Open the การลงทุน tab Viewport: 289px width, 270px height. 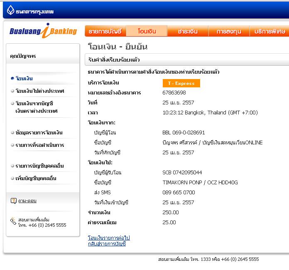pos(229,31)
